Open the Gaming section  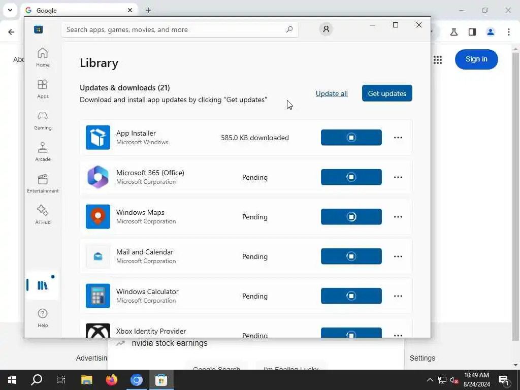coord(43,120)
